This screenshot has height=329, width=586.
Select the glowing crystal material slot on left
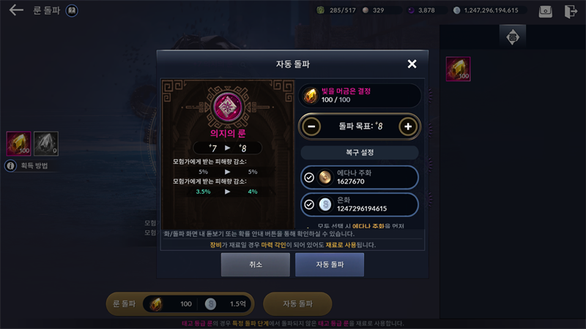point(18,143)
